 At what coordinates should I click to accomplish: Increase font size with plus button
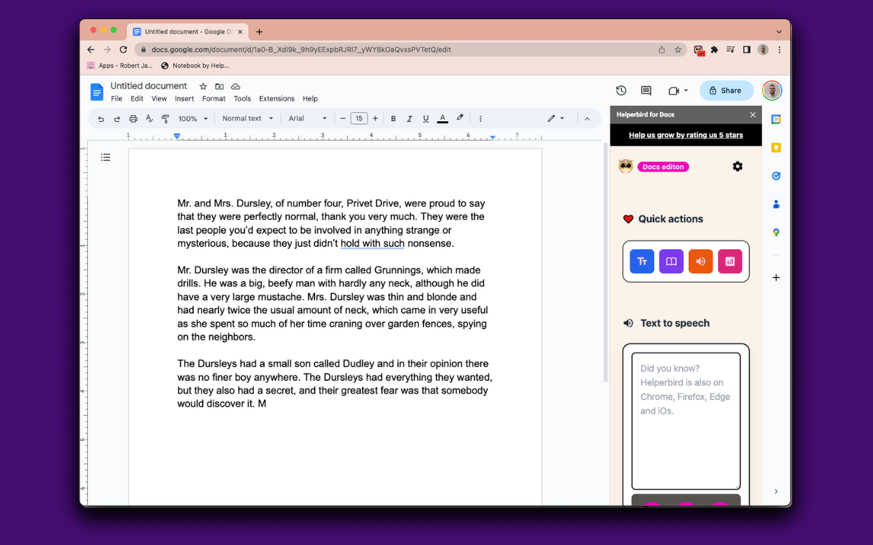[375, 119]
